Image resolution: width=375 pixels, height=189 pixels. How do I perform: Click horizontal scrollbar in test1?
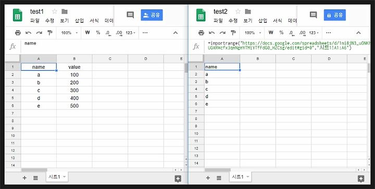pos(34,170)
